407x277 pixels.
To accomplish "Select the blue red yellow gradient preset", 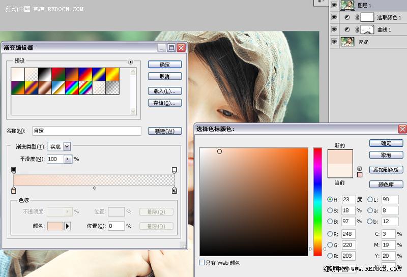I will pos(85,74).
